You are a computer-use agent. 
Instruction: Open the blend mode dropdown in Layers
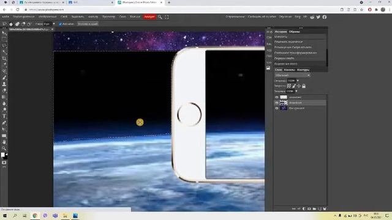point(293,75)
